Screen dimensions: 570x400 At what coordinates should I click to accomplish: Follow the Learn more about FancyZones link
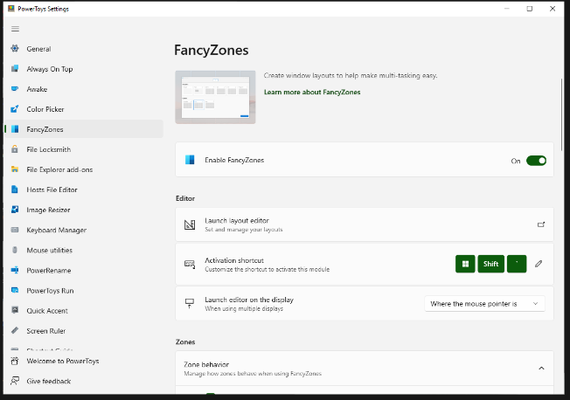[x=312, y=92]
